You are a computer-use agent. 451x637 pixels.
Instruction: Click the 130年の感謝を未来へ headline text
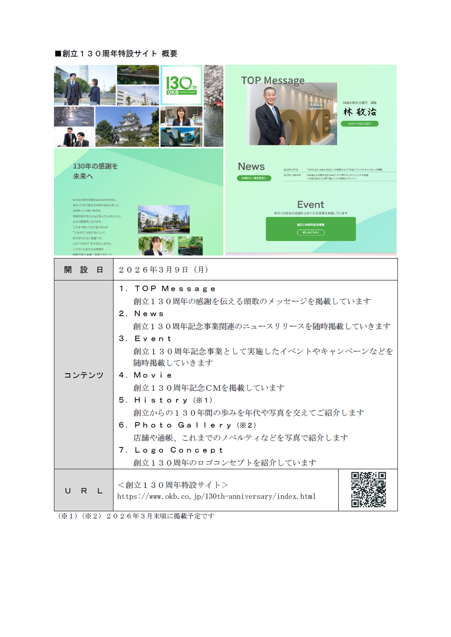click(95, 171)
